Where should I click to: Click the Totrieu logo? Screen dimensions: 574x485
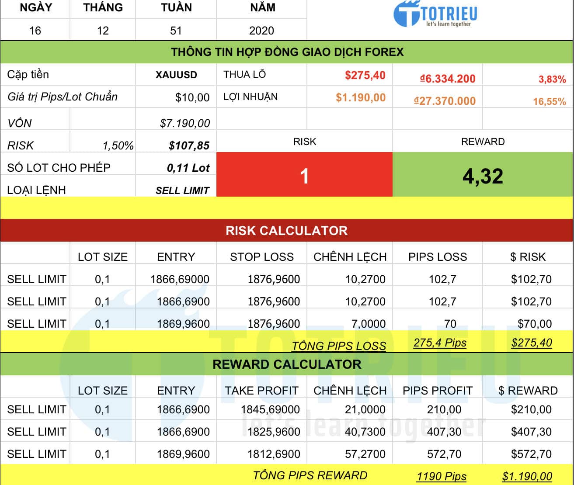click(x=435, y=15)
